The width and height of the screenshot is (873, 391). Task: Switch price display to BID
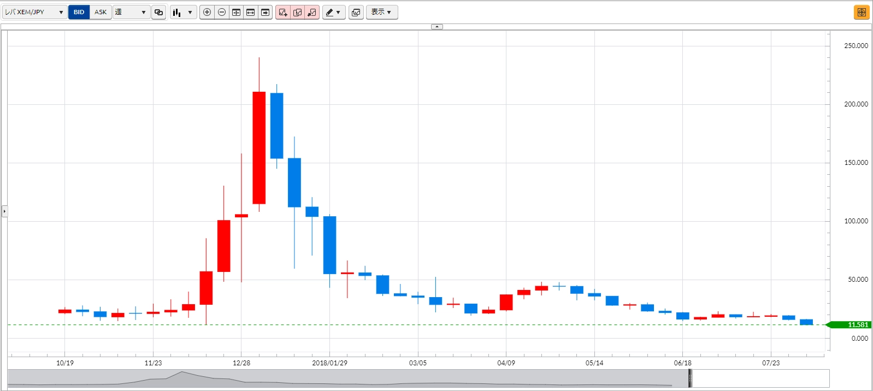[79, 12]
